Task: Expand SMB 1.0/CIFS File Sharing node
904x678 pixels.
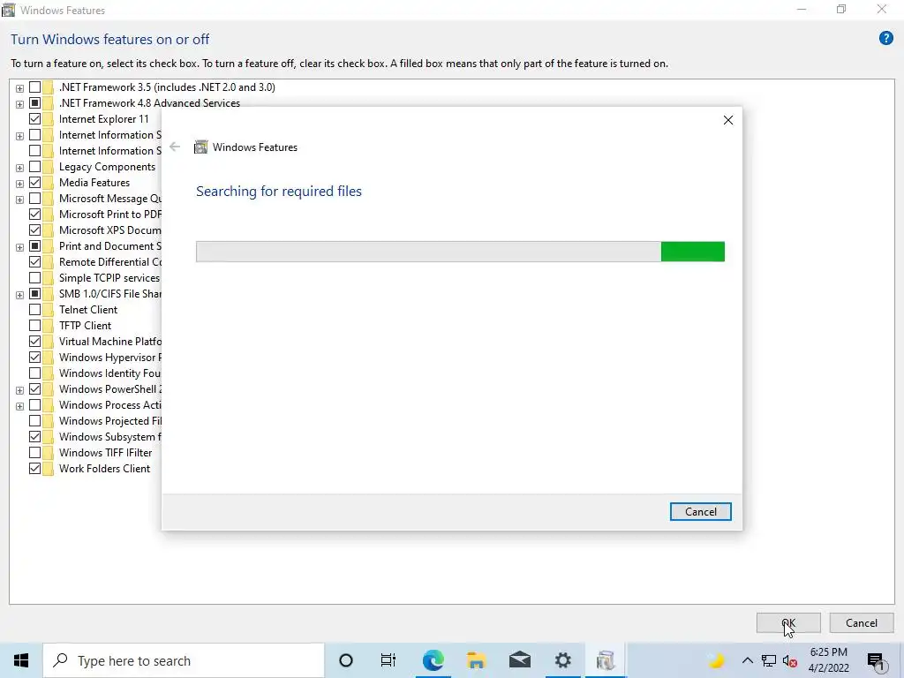Action: click(x=19, y=295)
